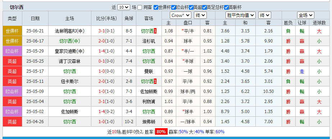Open the 埃弗顿 team link
This screenshot has height=139, width=332.
tap(149, 122)
